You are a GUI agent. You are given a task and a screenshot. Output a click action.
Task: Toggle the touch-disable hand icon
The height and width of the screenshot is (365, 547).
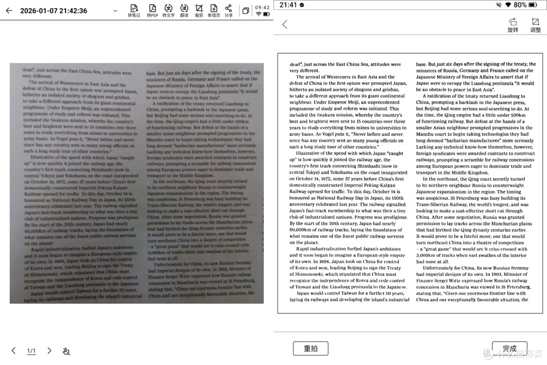(66, 351)
